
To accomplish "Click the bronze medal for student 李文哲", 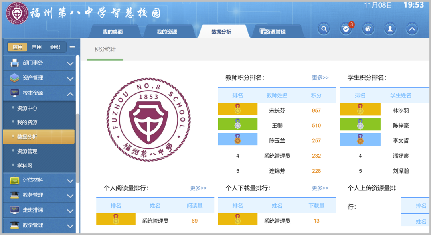I will [x=360, y=139].
